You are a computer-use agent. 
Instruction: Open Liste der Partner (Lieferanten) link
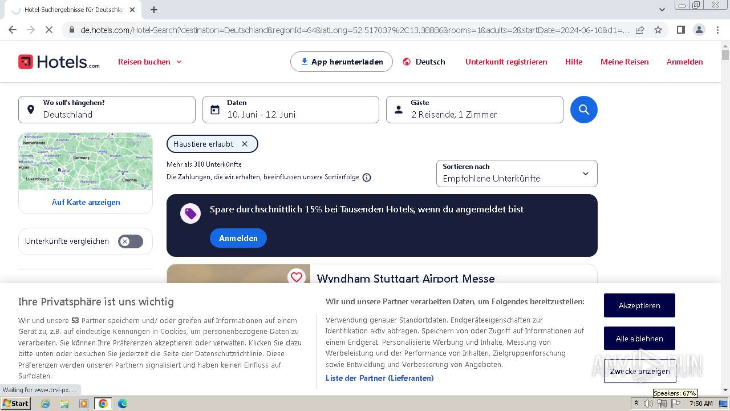click(x=379, y=378)
